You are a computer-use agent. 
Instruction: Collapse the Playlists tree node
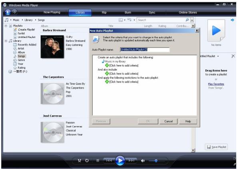6,26
